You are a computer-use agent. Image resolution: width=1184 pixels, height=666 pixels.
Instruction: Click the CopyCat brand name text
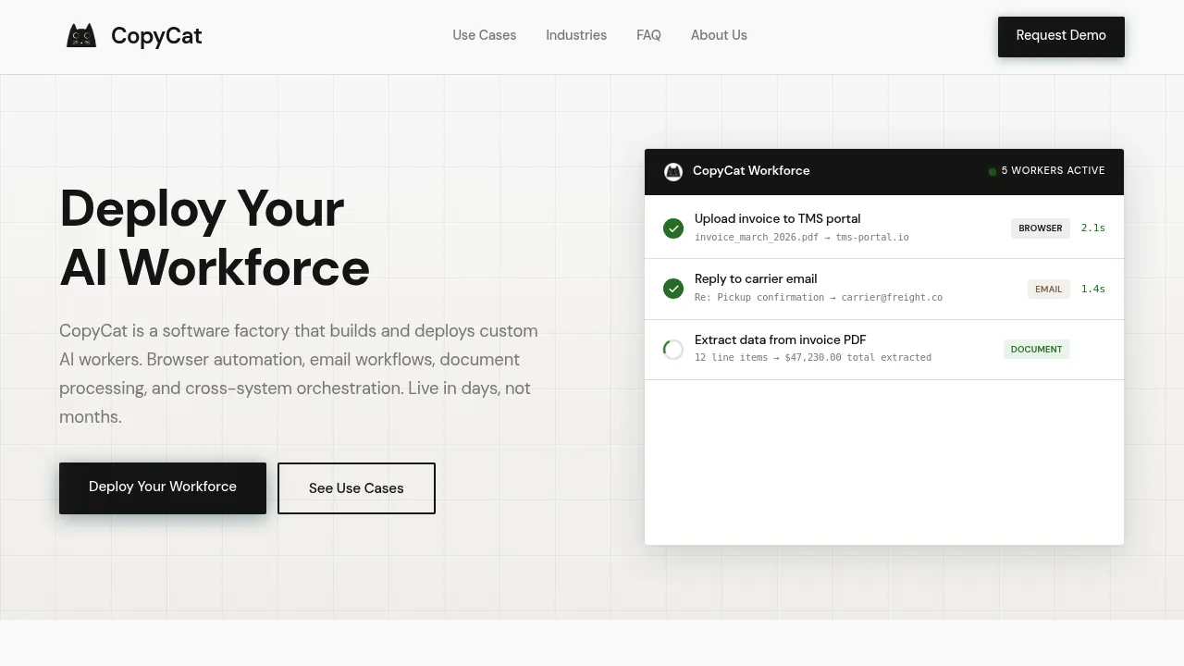click(x=156, y=36)
